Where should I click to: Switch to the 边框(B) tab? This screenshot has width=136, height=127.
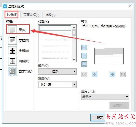(12, 15)
